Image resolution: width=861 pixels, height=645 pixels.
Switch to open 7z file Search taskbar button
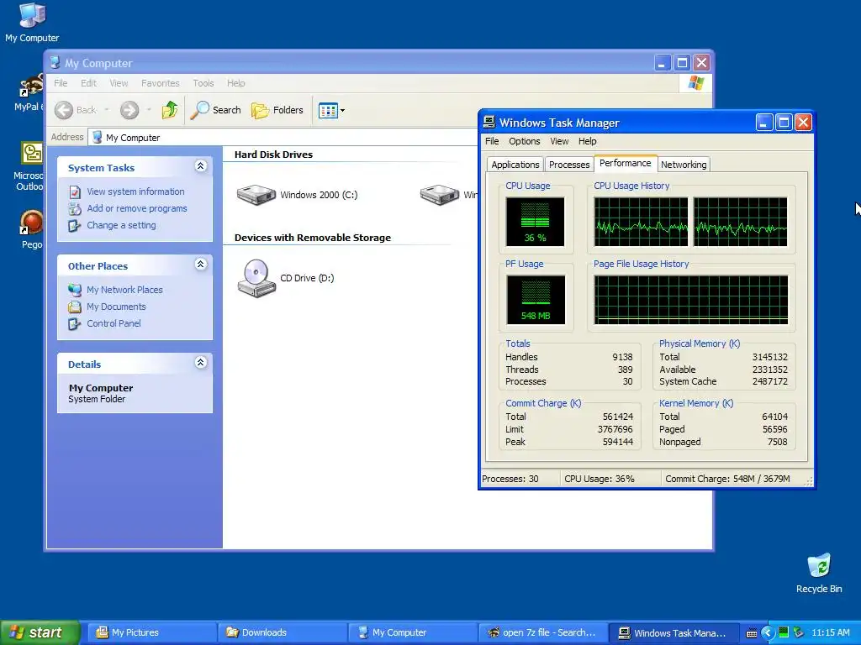tap(542, 632)
